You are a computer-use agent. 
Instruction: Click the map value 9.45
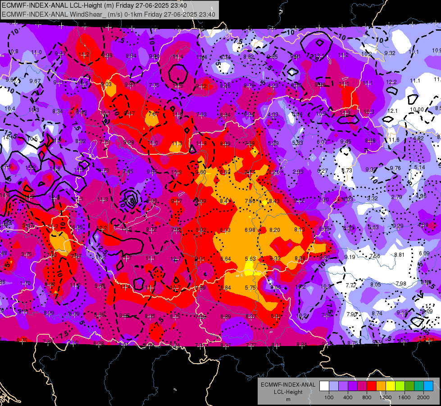point(346,142)
